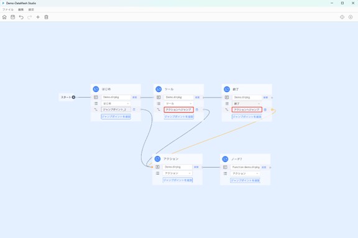Delete selected node with trash toolbar icon
Screen dimensions: 358x238
[47, 17]
